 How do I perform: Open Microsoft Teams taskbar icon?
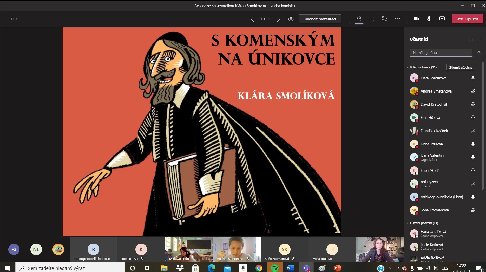coord(306,268)
